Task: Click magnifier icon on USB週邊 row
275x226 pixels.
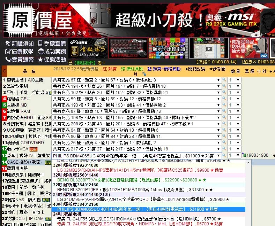Action: coord(224,130)
